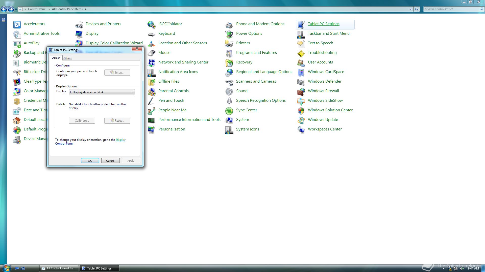Screen dimensions: 485x272
Task: Click the Speech Recognition microphone icon
Action: (x=229, y=101)
